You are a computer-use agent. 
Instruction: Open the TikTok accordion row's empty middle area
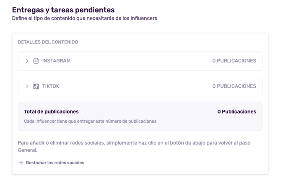coord(138,86)
